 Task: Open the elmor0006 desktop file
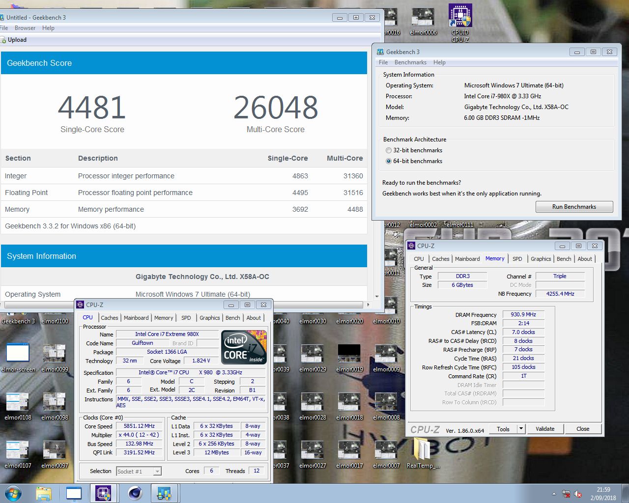(x=423, y=22)
